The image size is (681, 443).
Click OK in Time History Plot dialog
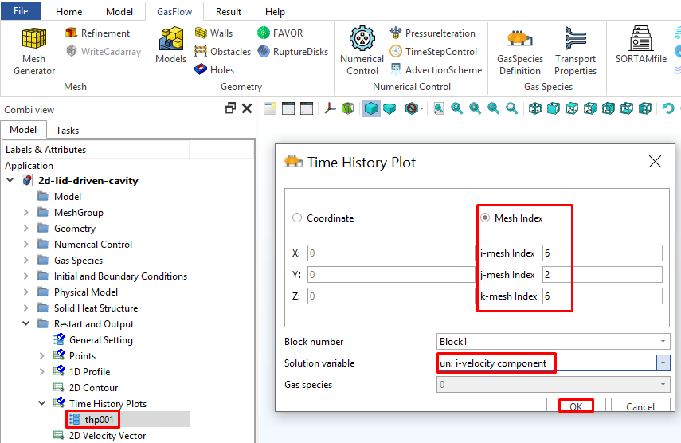[x=576, y=406]
